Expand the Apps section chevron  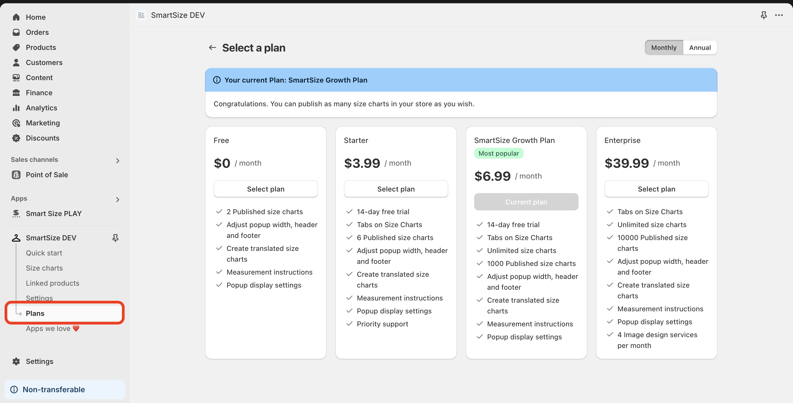click(x=117, y=200)
